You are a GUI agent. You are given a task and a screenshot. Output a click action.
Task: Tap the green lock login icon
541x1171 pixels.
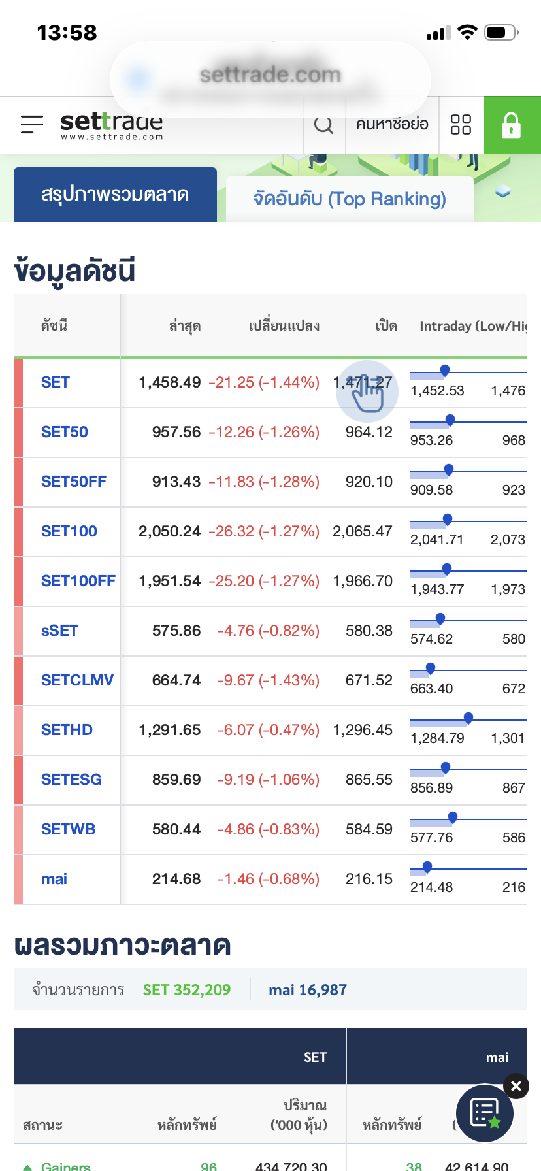511,125
